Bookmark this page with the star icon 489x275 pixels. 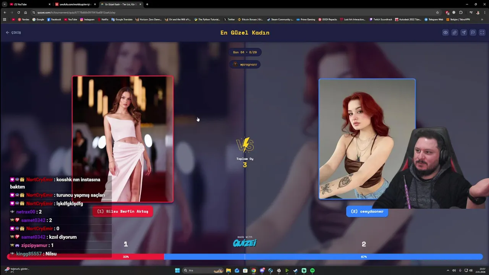coord(437,12)
